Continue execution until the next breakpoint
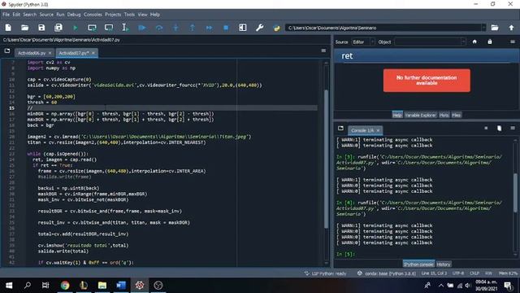Image resolution: width=520 pixels, height=293 pixels. 210,28
